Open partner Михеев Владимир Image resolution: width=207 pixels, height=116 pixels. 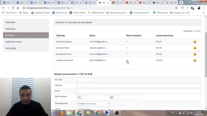[64, 42]
